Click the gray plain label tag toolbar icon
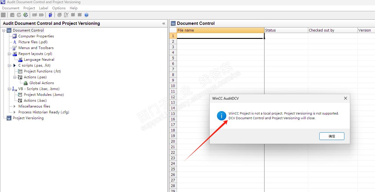 coord(41,15)
